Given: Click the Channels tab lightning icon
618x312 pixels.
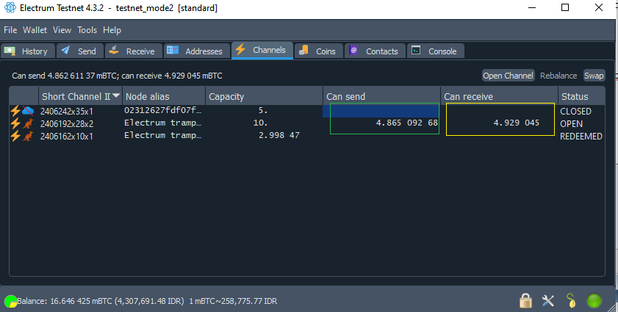Looking at the screenshot, I should 240,49.
